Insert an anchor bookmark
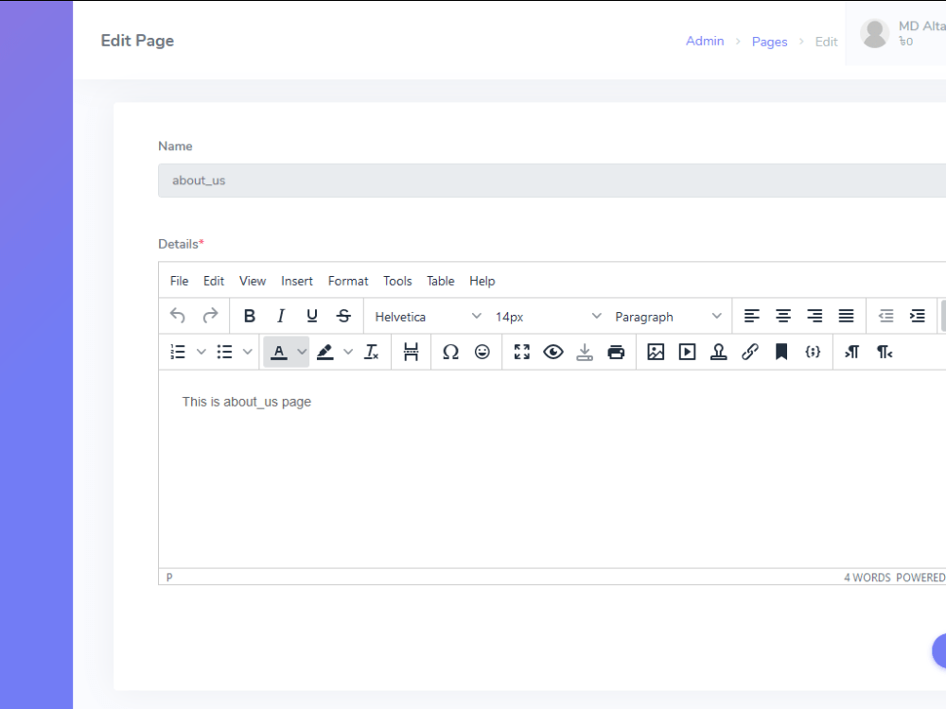 click(781, 352)
